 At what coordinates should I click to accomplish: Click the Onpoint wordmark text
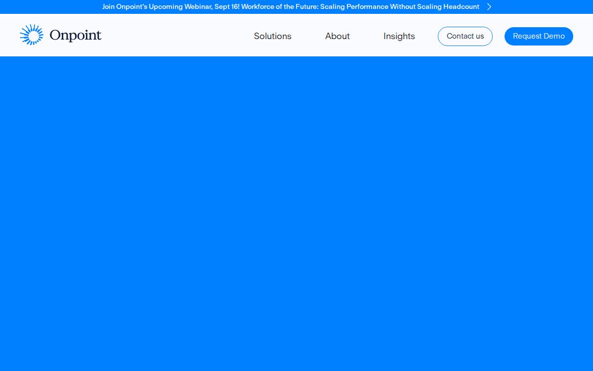[76, 35]
